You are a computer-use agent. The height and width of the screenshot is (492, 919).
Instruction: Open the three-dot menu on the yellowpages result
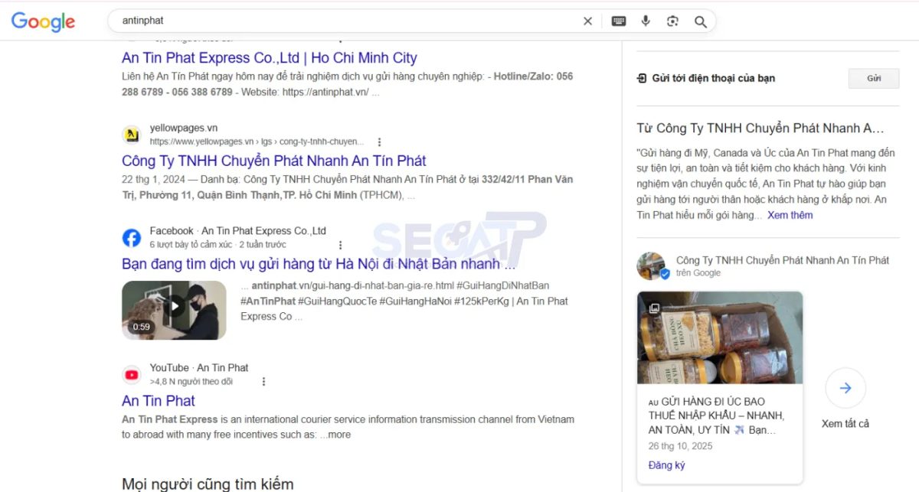tap(379, 142)
